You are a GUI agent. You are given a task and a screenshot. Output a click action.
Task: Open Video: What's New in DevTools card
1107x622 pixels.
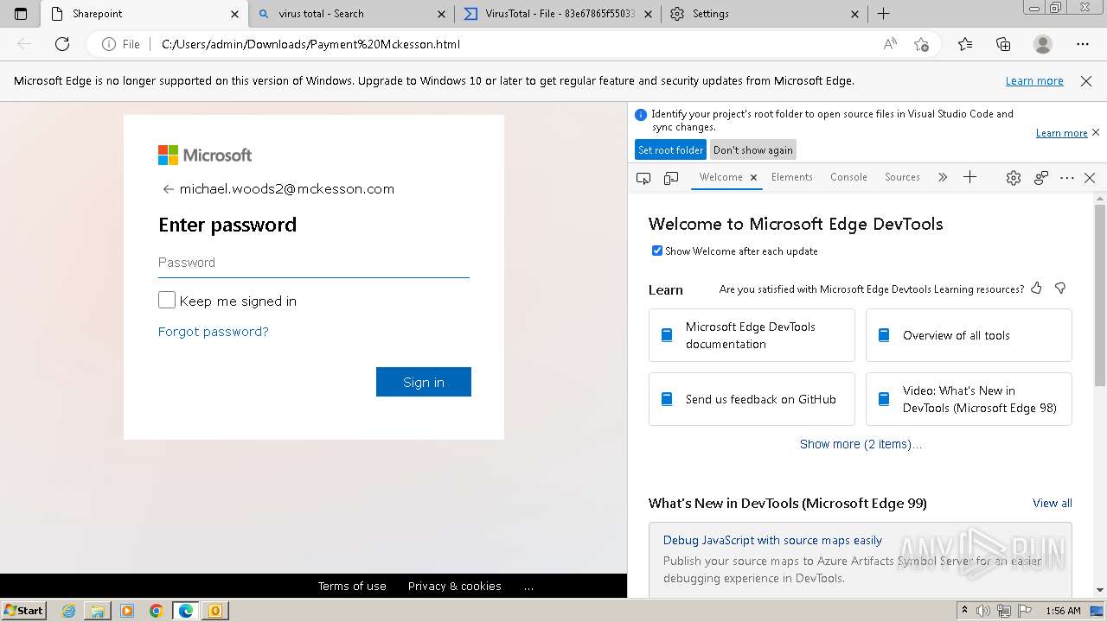(x=969, y=399)
